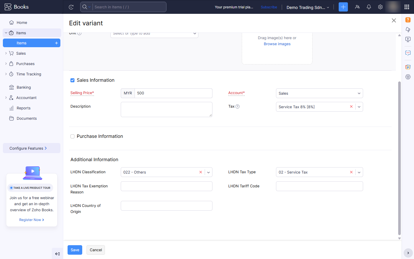Close the Edit variant dialog

394,20
